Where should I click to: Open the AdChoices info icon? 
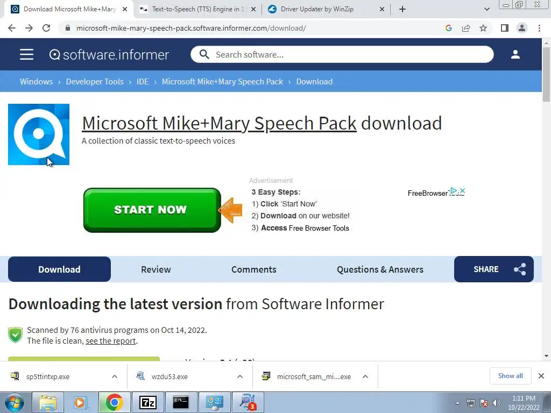454,191
